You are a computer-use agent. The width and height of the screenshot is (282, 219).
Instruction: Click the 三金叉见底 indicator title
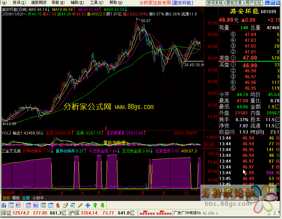[11, 151]
